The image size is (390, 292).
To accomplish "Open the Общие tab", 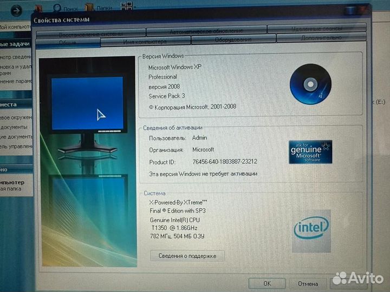I will click(x=68, y=43).
